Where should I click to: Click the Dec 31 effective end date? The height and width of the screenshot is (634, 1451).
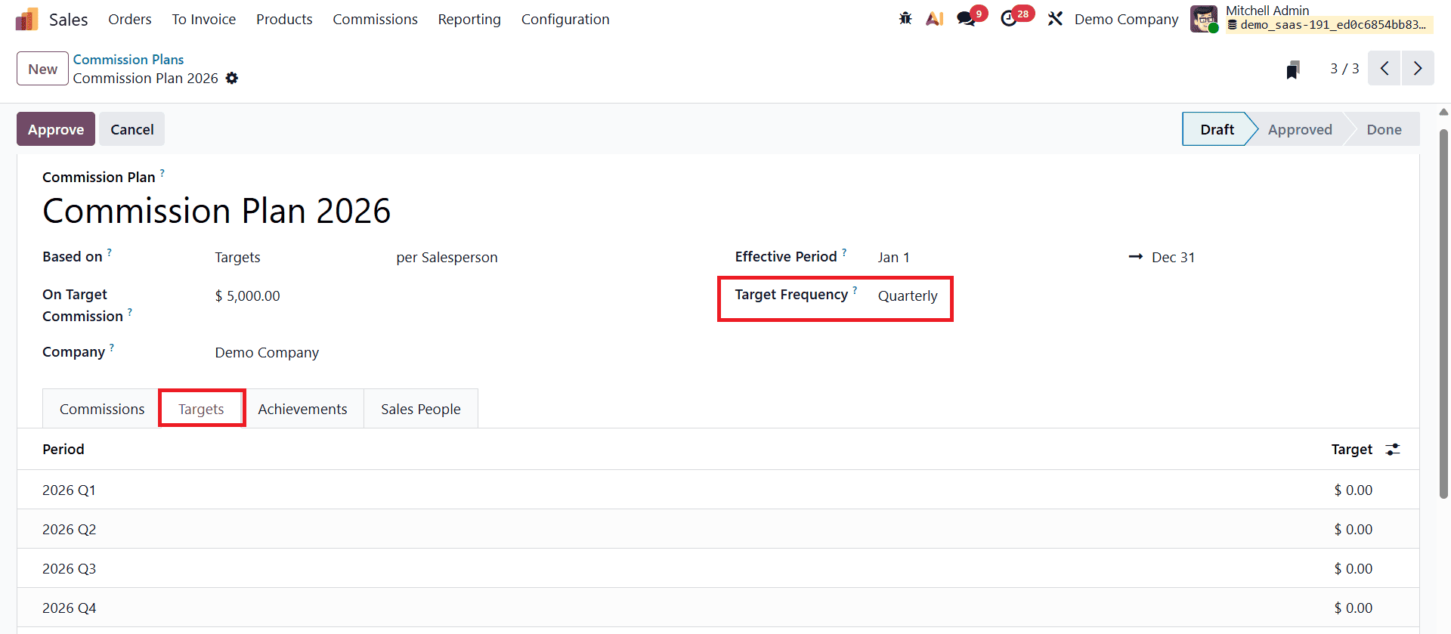tap(1173, 258)
